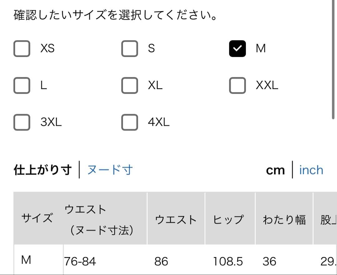The height and width of the screenshot is (275, 337).
Task: Check the XXL size checkbox
Action: coord(237,85)
